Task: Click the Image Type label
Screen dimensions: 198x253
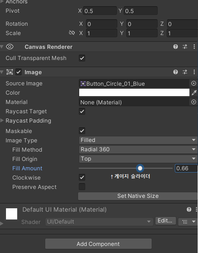Action: pos(21,140)
